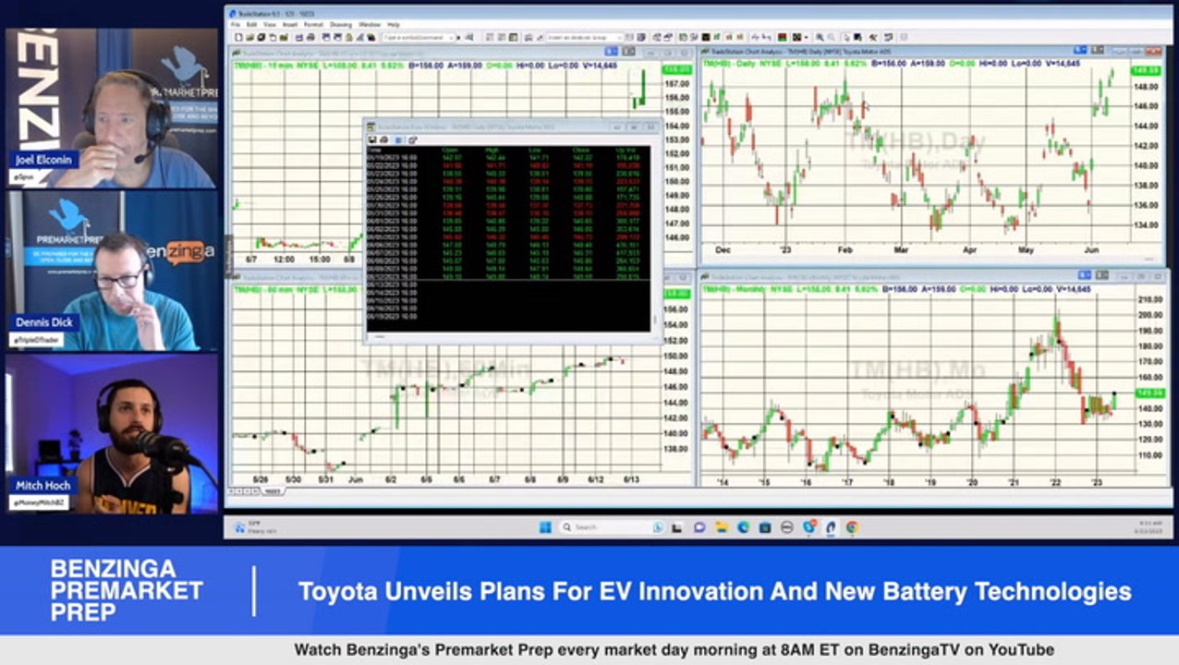The height and width of the screenshot is (665, 1179).
Task: Select the Close column header in Data Window
Action: coord(581,150)
